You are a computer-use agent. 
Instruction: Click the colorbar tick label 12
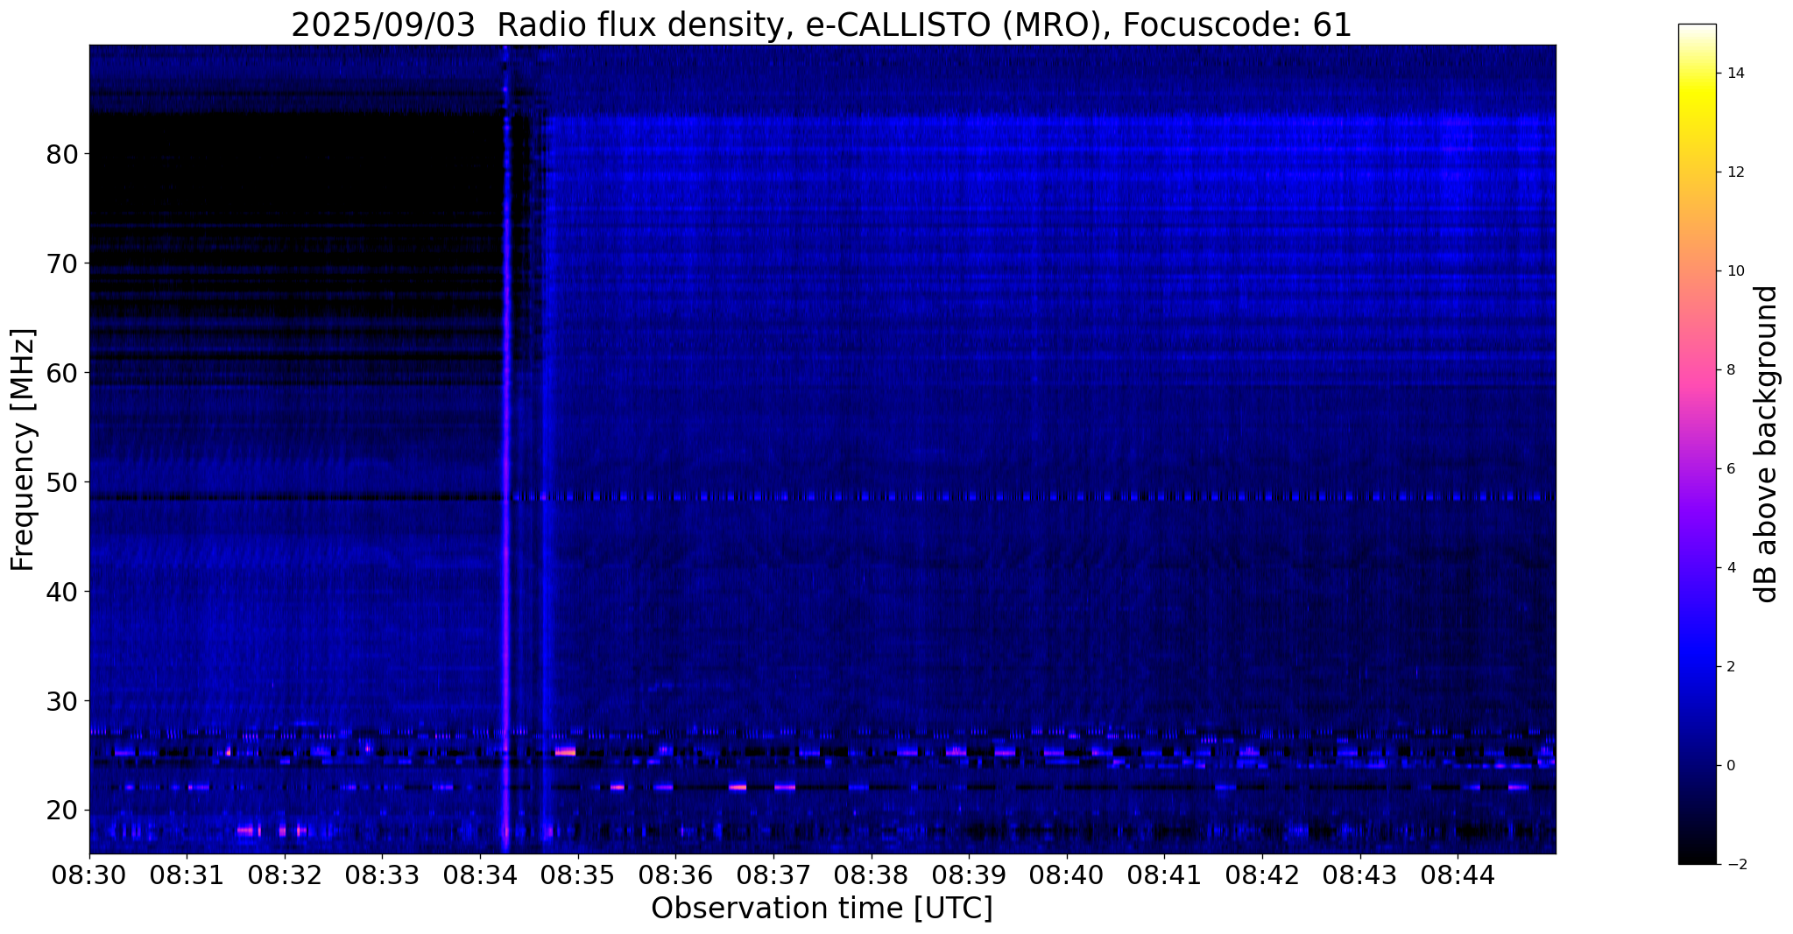(x=1735, y=172)
